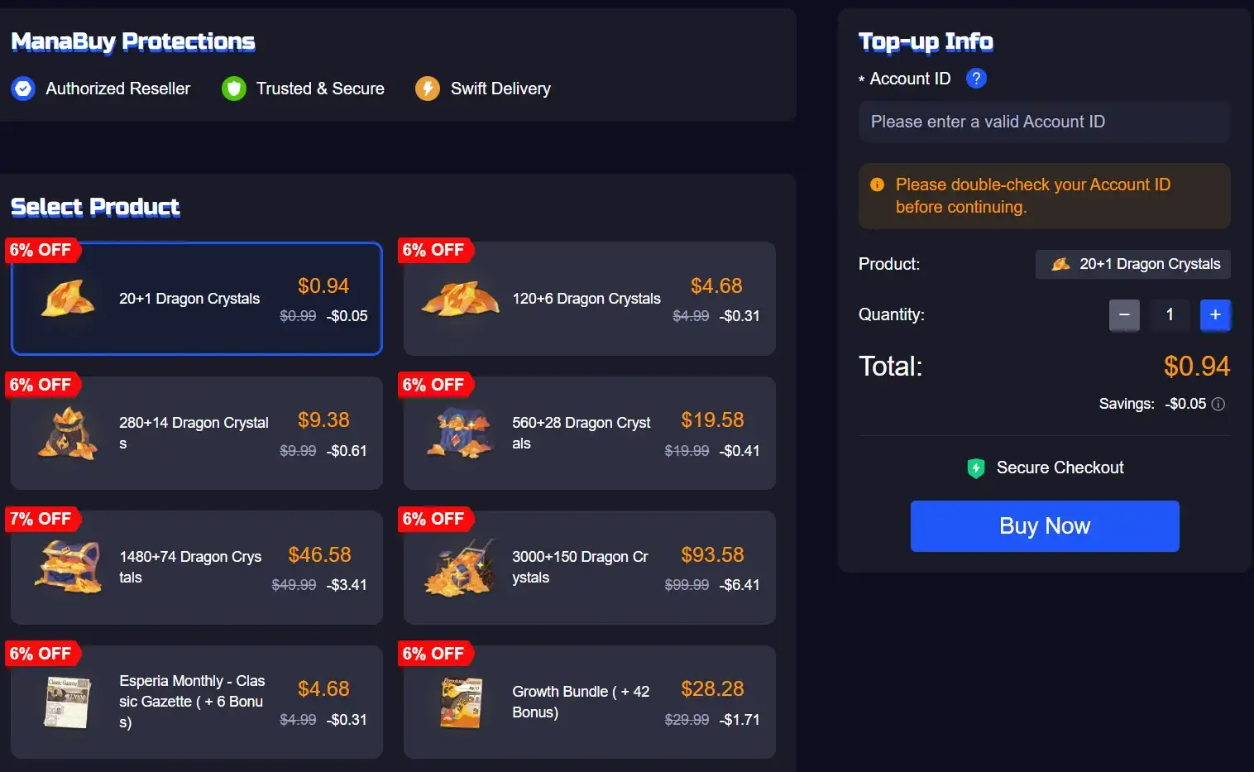Viewport: 1254px width, 772px height.
Task: Pick the 1480+74 Dragon Crystals chest
Action: 197,568
